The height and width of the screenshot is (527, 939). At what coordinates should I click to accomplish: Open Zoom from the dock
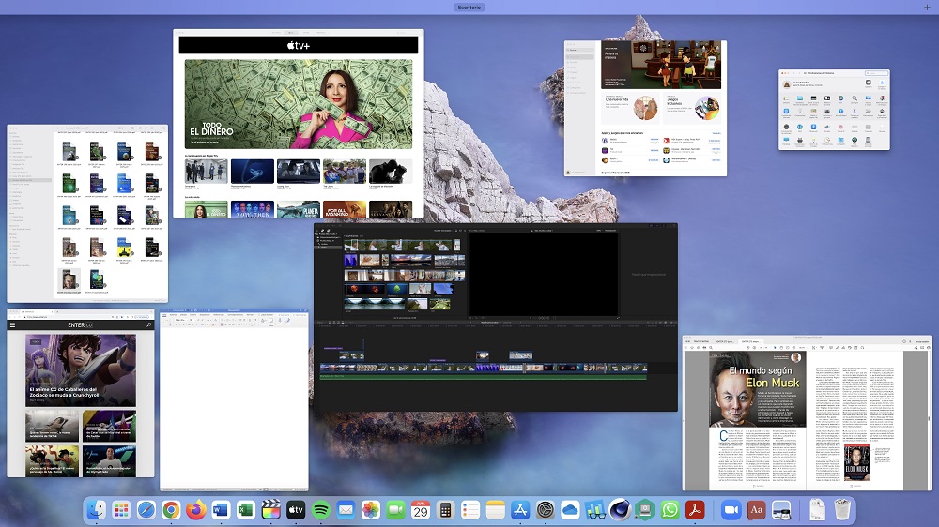coord(731,510)
